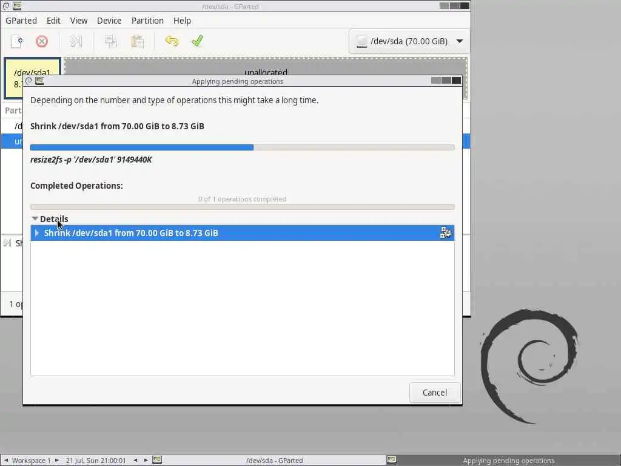Open the Edit menu

pyautogui.click(x=53, y=21)
